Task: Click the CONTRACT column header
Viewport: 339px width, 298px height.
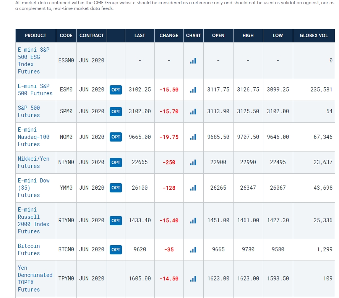Action: click(92, 36)
